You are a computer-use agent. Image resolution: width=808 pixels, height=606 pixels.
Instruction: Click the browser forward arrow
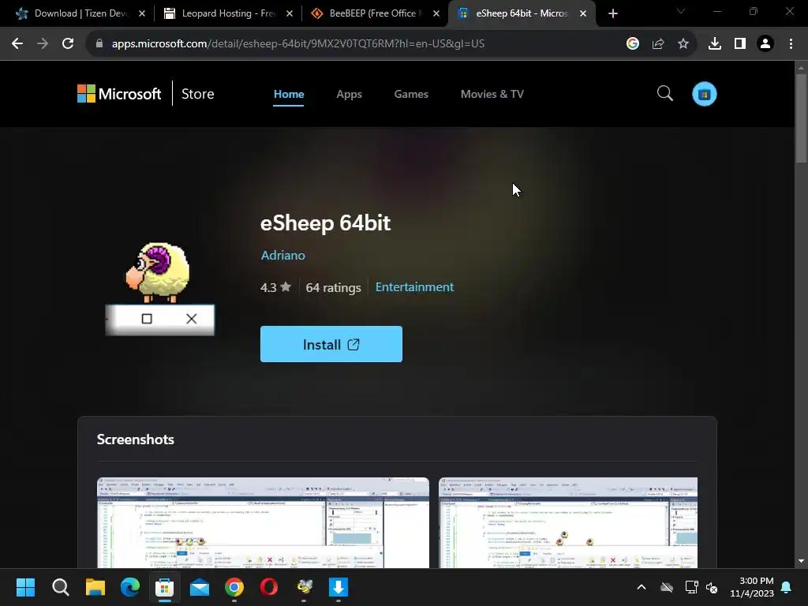pos(43,44)
